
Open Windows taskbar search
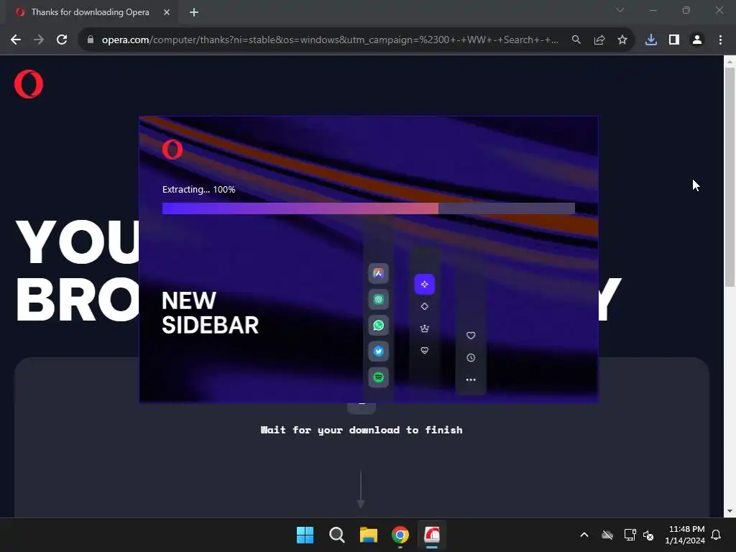pos(336,535)
